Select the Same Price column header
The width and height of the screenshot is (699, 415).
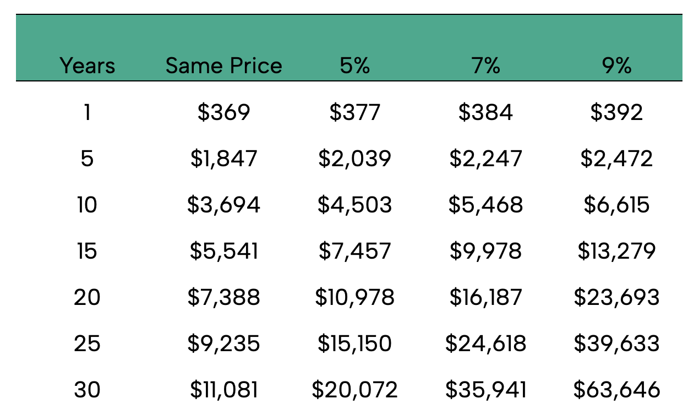click(x=223, y=65)
